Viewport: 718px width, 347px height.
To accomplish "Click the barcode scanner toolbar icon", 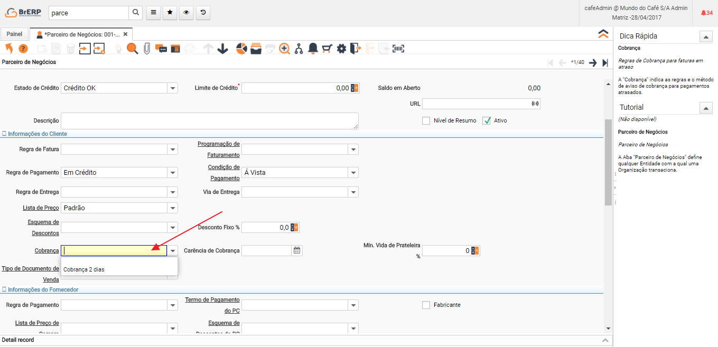I will point(398,49).
